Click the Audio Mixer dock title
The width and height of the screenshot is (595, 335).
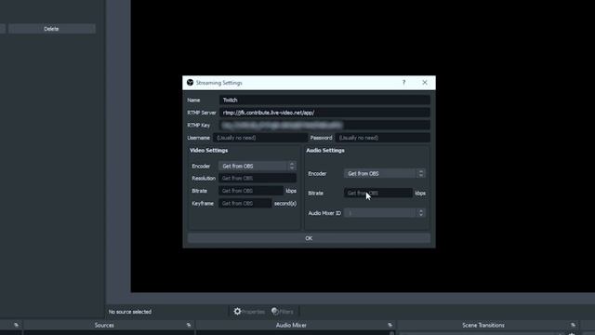(x=291, y=325)
